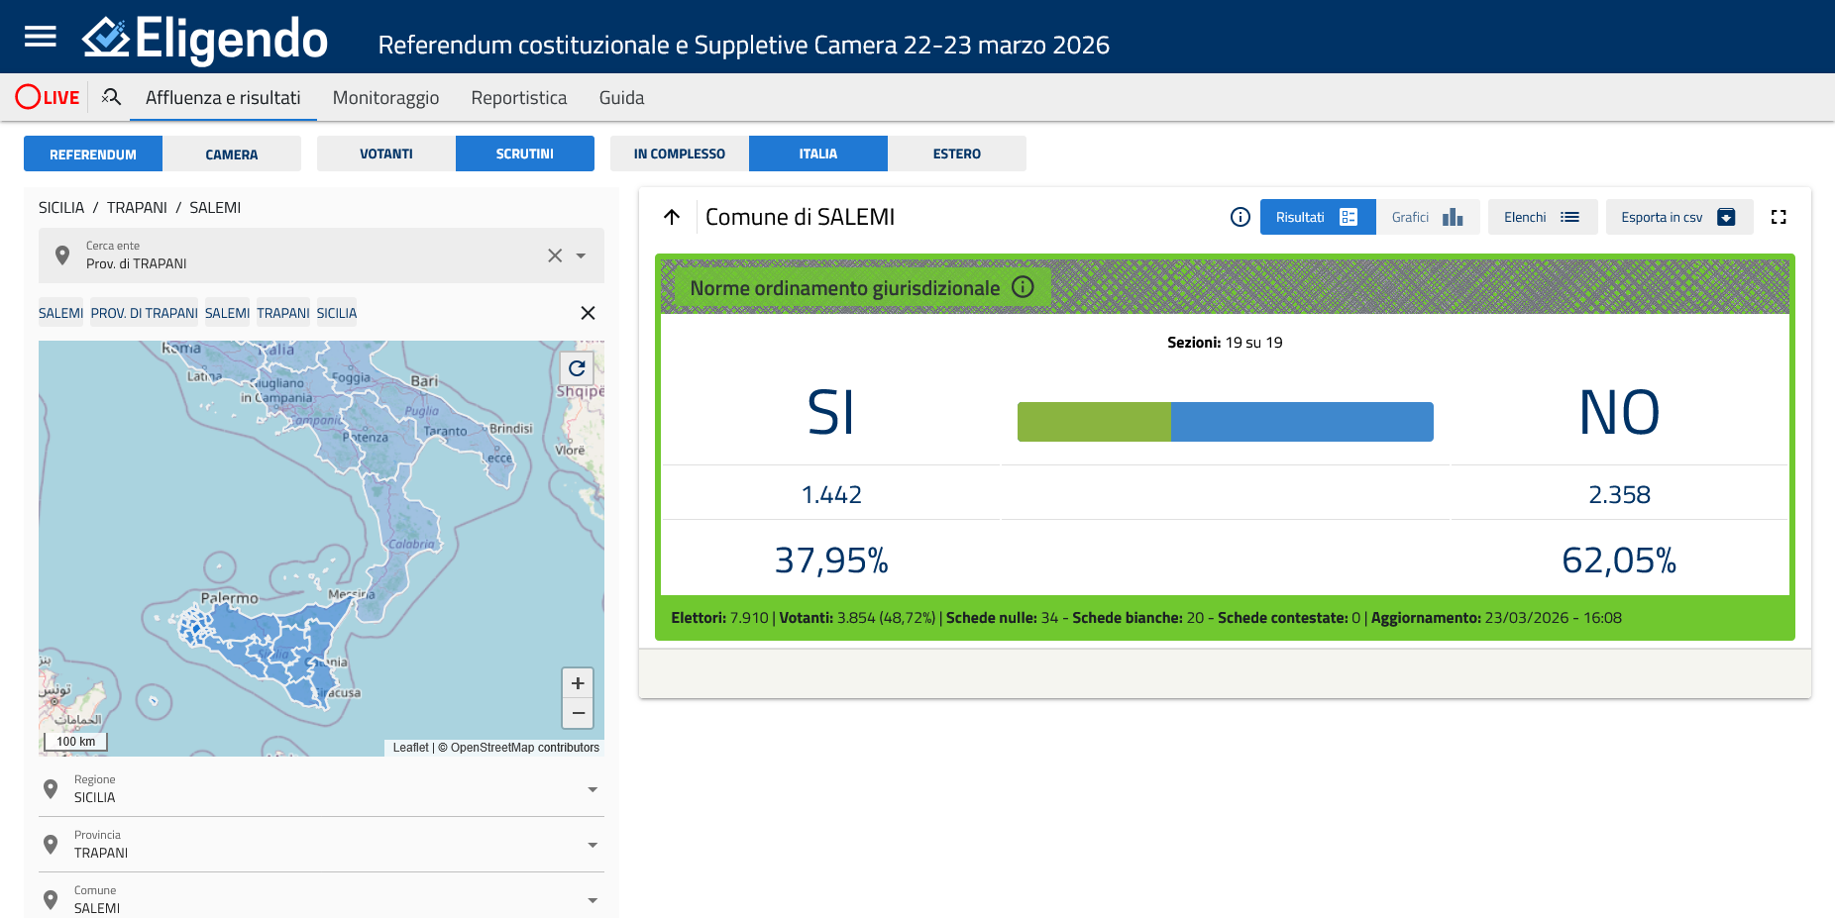Expand the Regione SICILIA dropdown

[593, 789]
